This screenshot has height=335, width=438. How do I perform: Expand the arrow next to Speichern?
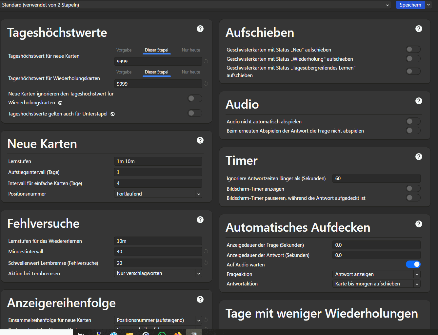click(428, 5)
